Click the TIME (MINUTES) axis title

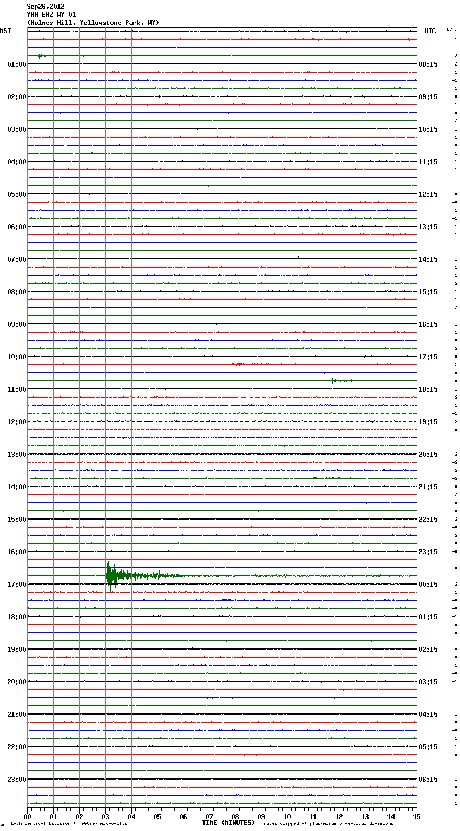pyautogui.click(x=228, y=823)
